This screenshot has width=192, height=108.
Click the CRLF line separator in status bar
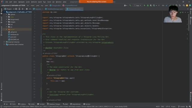coord(163,106)
